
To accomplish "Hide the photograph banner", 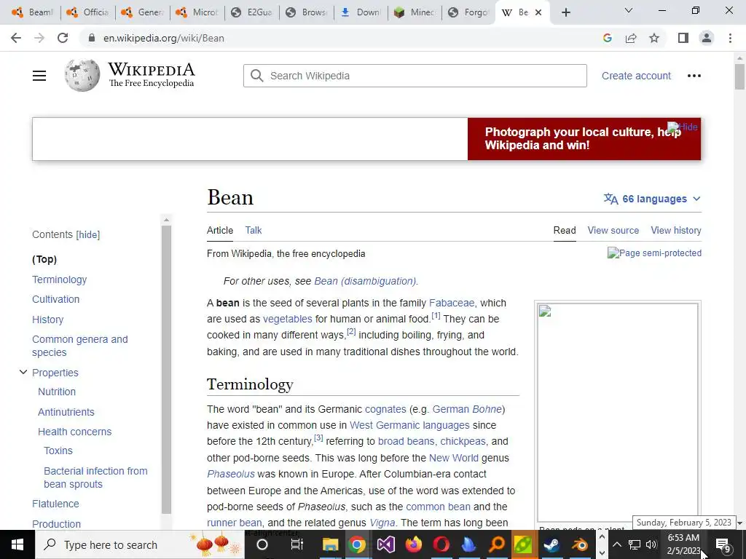I will [x=683, y=127].
